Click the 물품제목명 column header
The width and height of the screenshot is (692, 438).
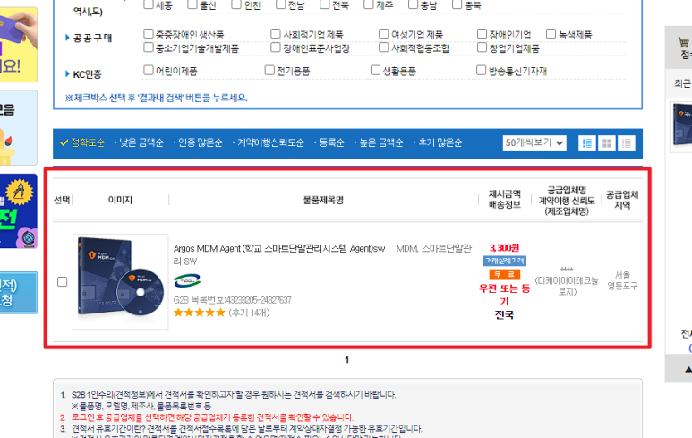tap(323, 200)
